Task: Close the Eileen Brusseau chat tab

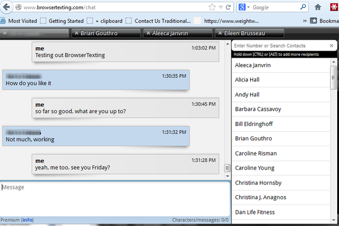Action: click(x=220, y=33)
